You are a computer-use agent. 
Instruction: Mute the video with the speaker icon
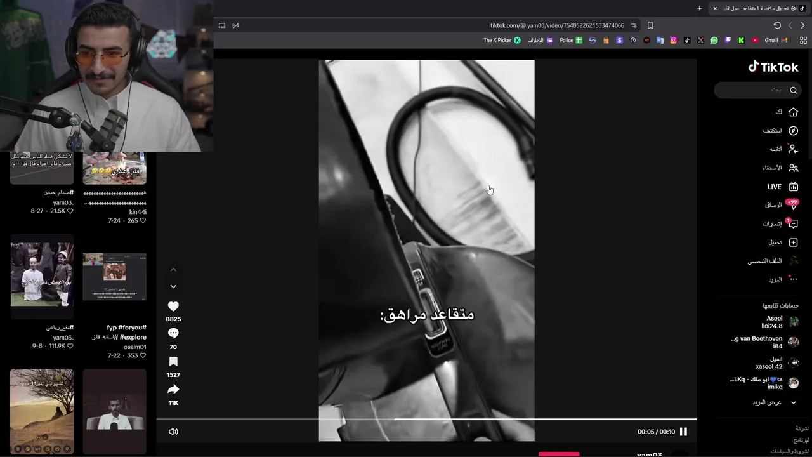173,432
